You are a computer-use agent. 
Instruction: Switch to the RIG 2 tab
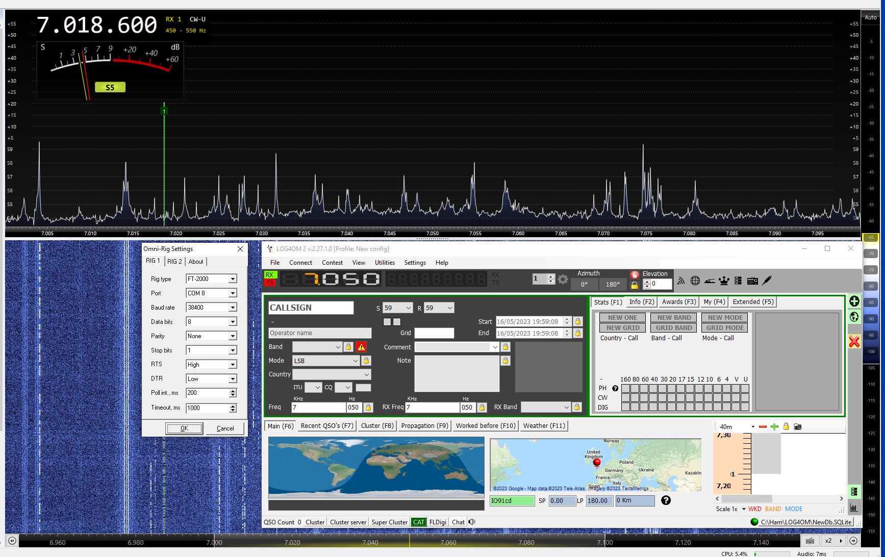(x=174, y=261)
